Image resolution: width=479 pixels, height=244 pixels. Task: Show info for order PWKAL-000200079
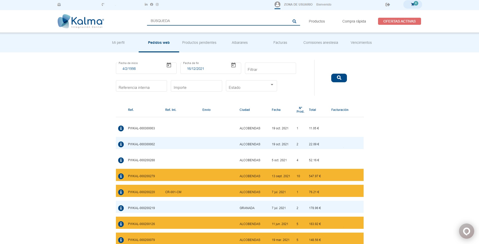[x=121, y=240]
